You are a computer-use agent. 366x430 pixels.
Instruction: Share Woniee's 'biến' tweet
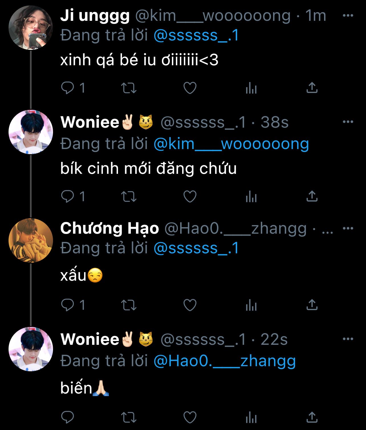click(312, 417)
